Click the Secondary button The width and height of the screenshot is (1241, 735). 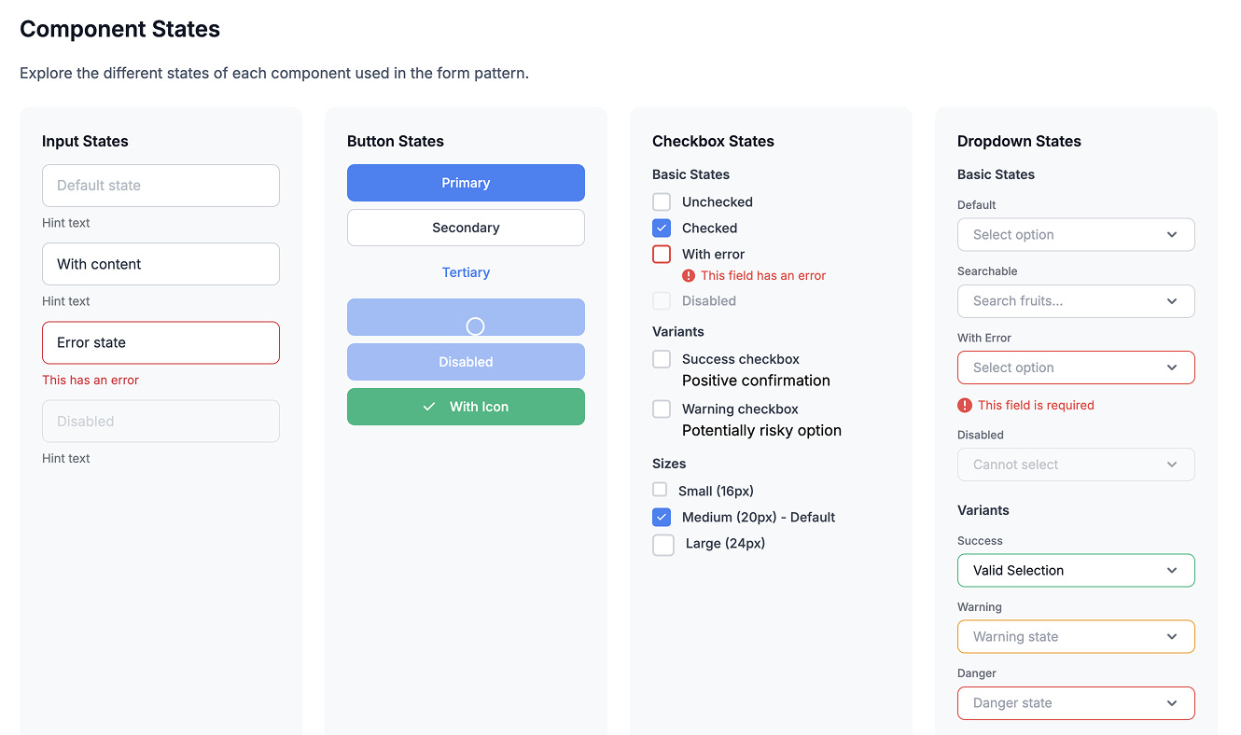coord(466,228)
